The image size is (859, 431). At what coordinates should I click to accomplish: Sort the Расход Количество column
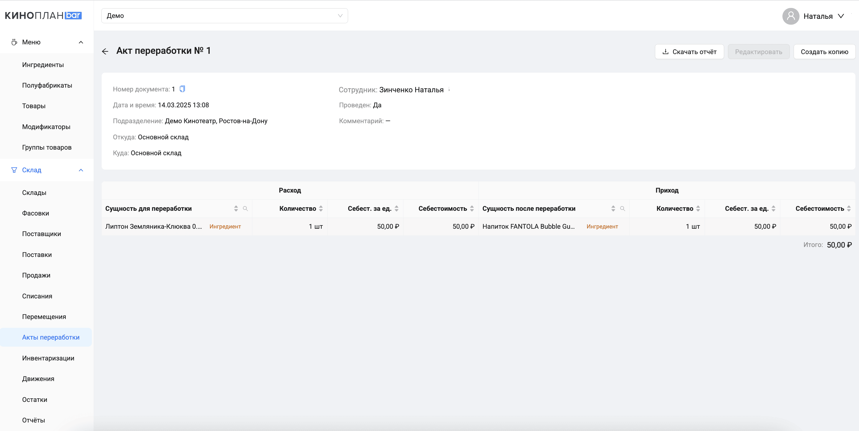click(x=321, y=209)
